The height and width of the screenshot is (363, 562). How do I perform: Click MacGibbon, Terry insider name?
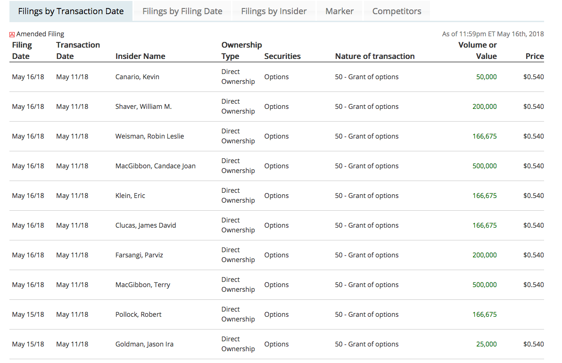(142, 285)
